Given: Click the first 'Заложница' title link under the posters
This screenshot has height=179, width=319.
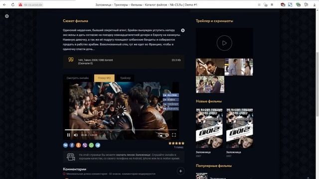Looking at the screenshot, I should (203, 152).
